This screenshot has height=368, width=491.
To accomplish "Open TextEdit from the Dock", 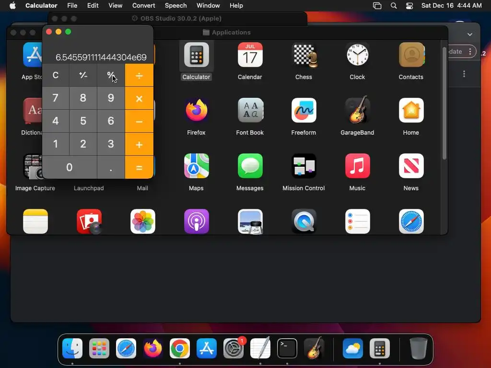I will 260,348.
